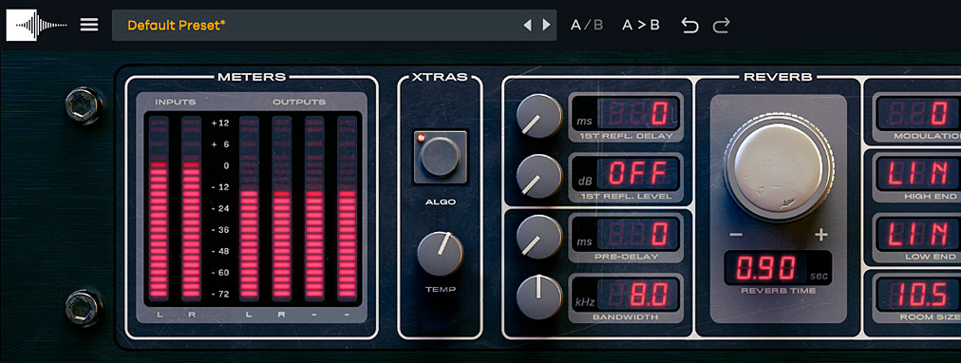
Task: Click the 0.90 sec Reverb Time display
Action: [x=778, y=268]
